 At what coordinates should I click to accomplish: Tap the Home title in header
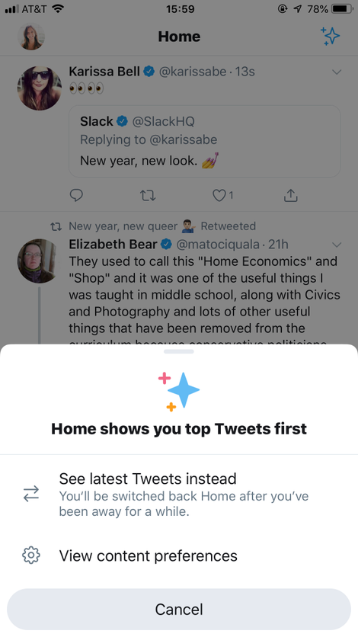pos(179,37)
